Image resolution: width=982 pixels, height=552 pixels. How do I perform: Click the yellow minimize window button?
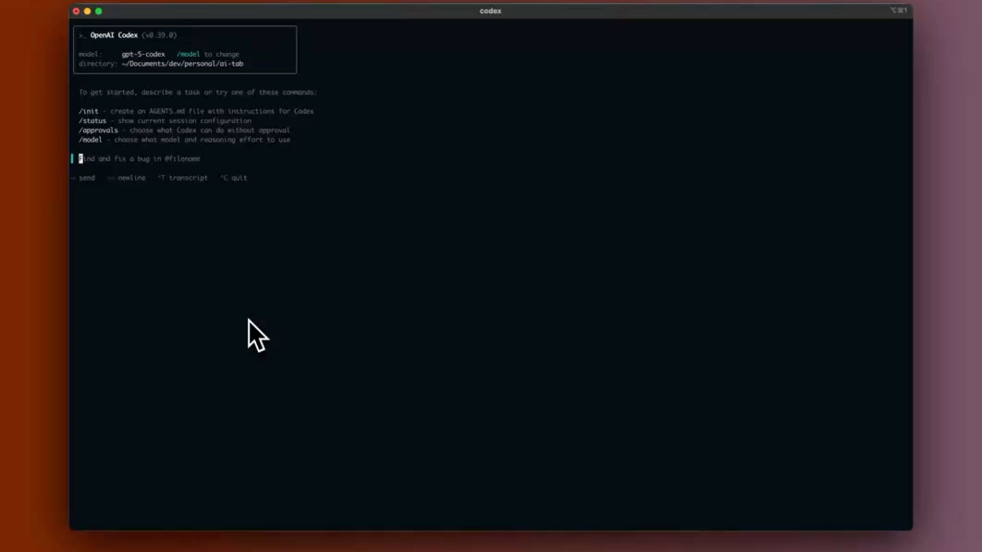[87, 11]
